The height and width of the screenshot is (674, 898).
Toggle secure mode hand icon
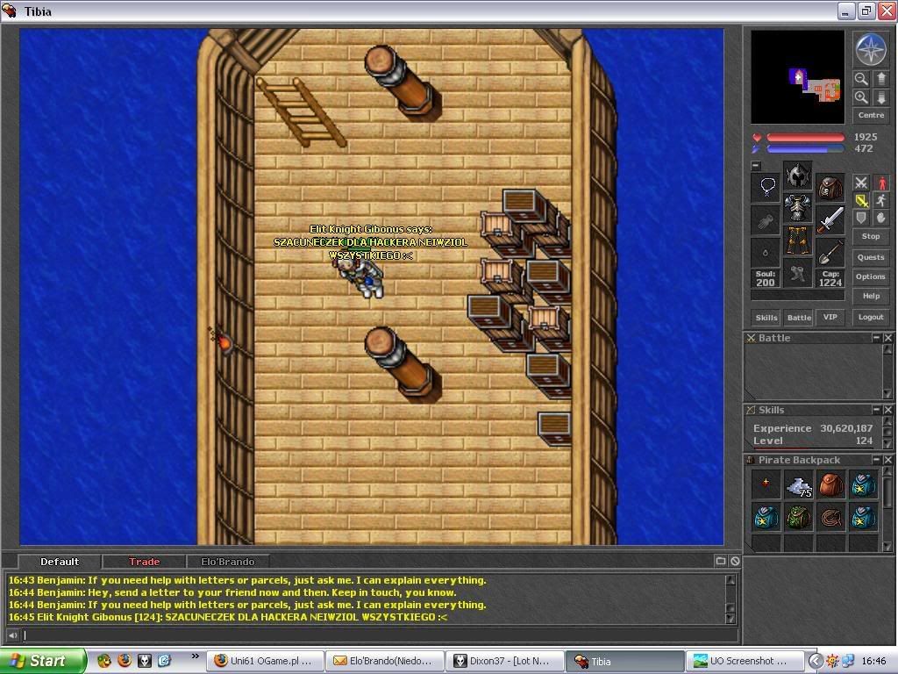[881, 218]
